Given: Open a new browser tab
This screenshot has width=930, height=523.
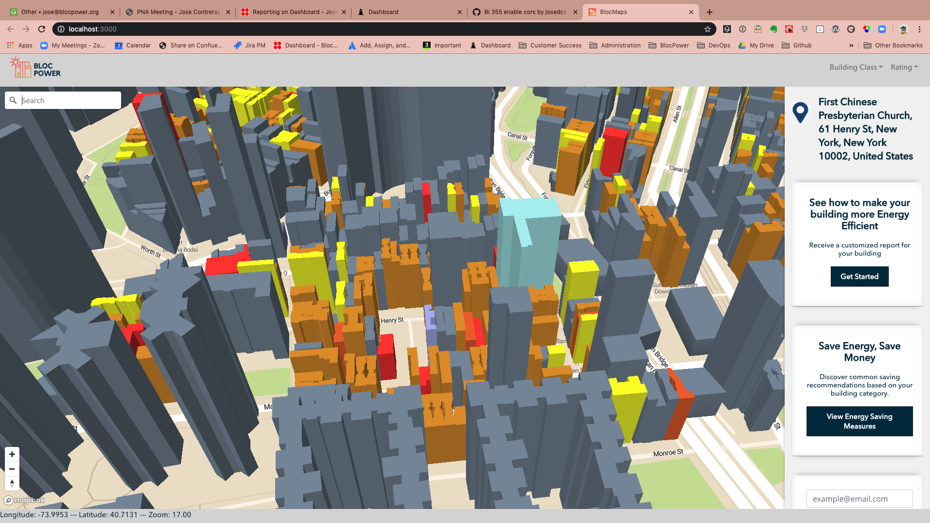Looking at the screenshot, I should click(x=710, y=12).
